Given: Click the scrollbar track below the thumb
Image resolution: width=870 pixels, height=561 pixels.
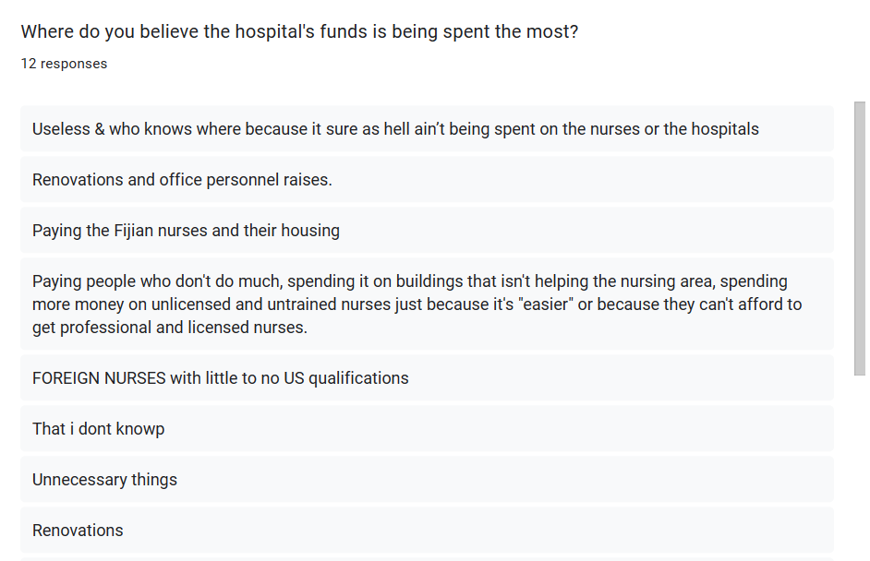Looking at the screenshot, I should 860,468.
